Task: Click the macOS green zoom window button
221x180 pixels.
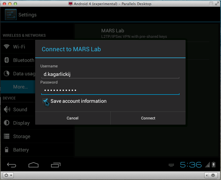Action: (x=15, y=4)
